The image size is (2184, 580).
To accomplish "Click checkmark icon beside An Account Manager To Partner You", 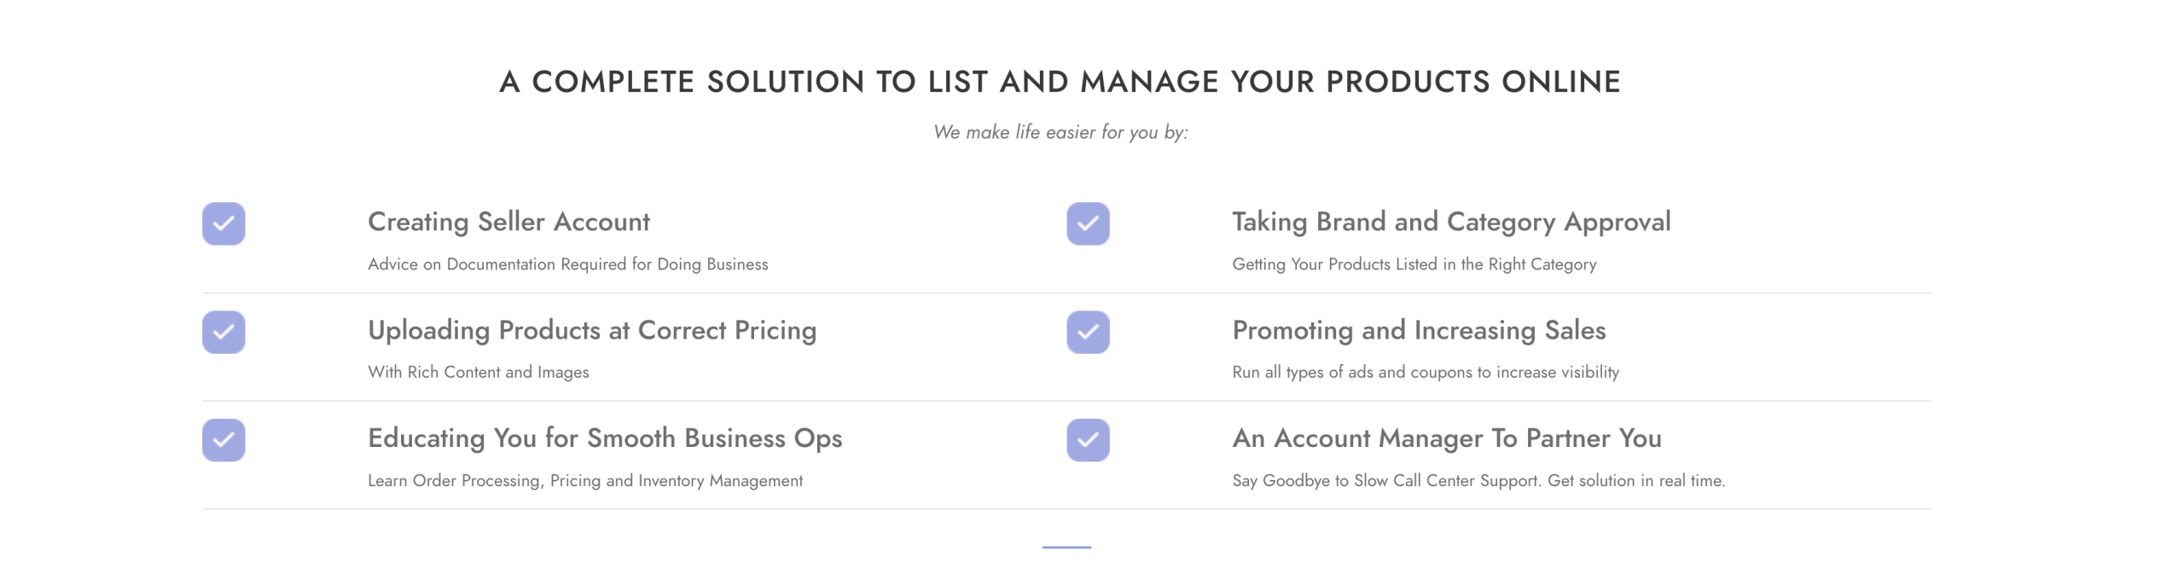I will (1088, 440).
